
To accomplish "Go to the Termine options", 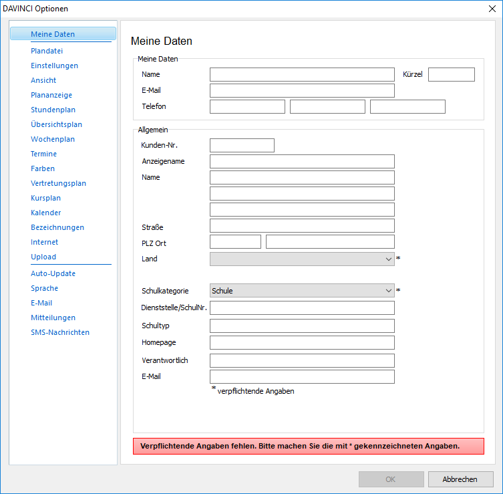I will (x=43, y=154).
